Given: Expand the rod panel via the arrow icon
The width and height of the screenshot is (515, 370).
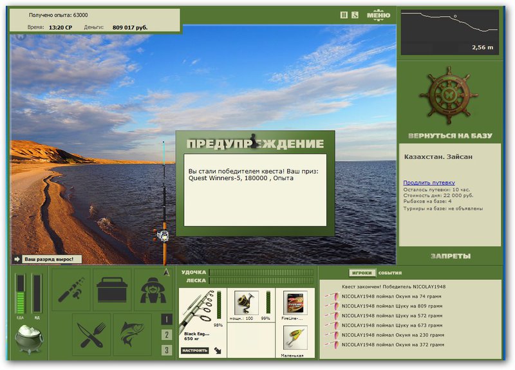Looking at the screenshot, I should [x=218, y=351].
